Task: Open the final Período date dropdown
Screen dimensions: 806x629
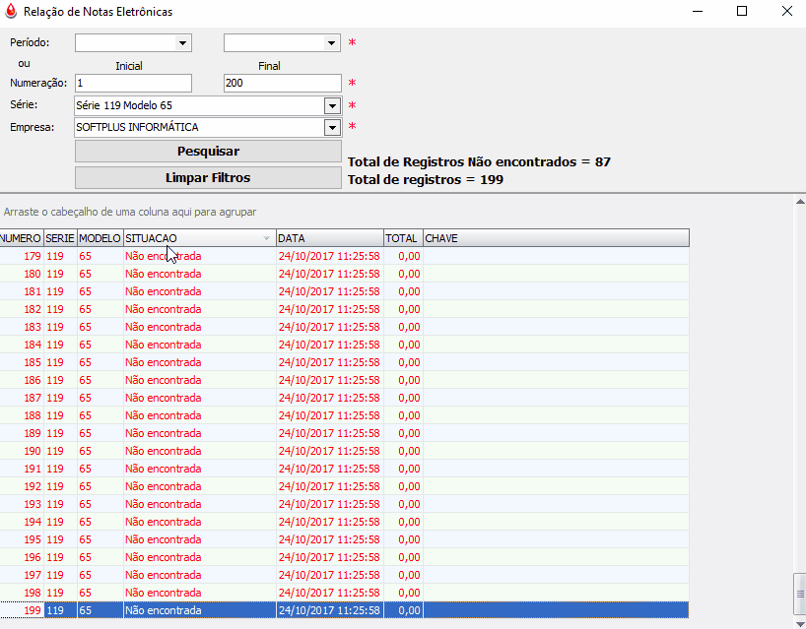Action: coord(331,43)
